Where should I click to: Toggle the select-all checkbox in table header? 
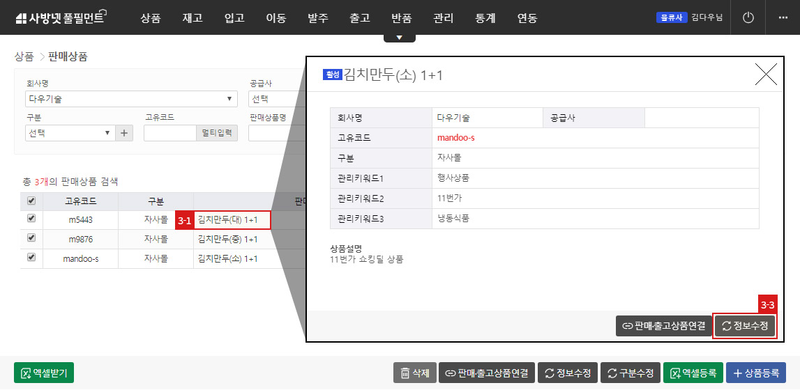(x=31, y=201)
